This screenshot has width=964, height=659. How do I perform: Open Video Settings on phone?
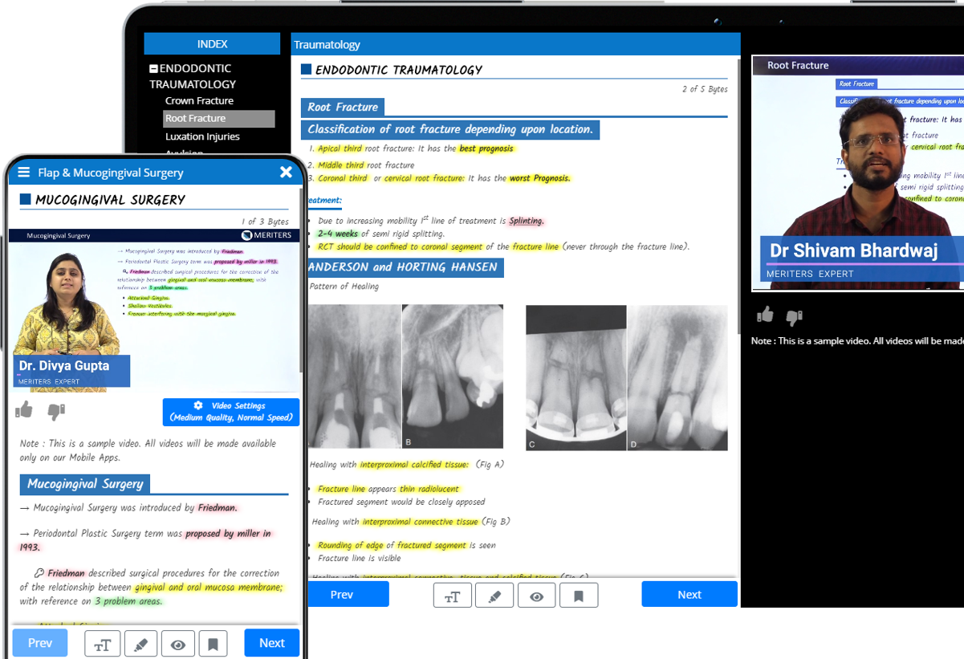231,412
